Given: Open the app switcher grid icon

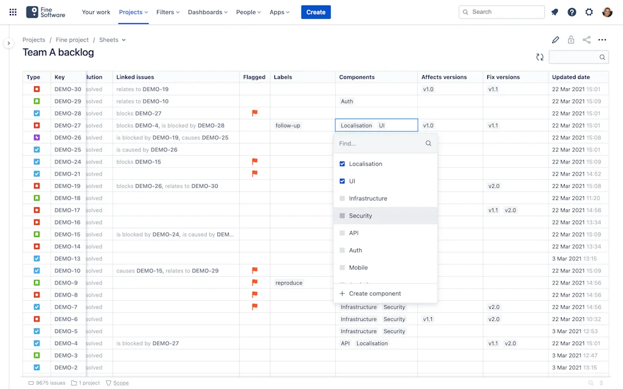Looking at the screenshot, I should coord(13,12).
